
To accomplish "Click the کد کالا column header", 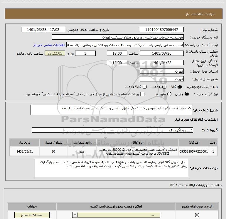I will tap(194, 143).
